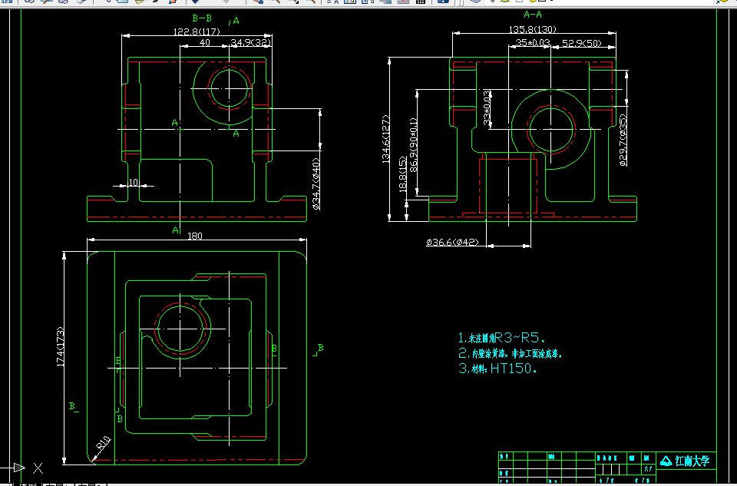Select the 174(173) vertical dimension text
Screen dimensions: 737x486
(x=60, y=347)
